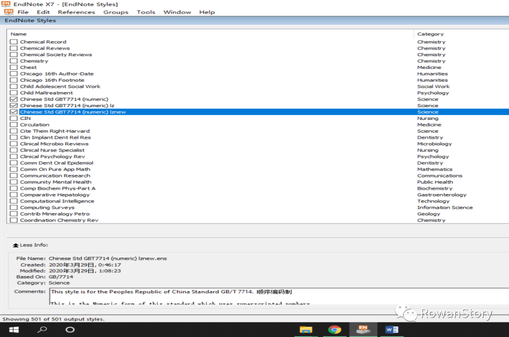
Task: Uncheck Chinese Std GBT7714 (numeric) lz checkbox
Action: (x=14, y=106)
